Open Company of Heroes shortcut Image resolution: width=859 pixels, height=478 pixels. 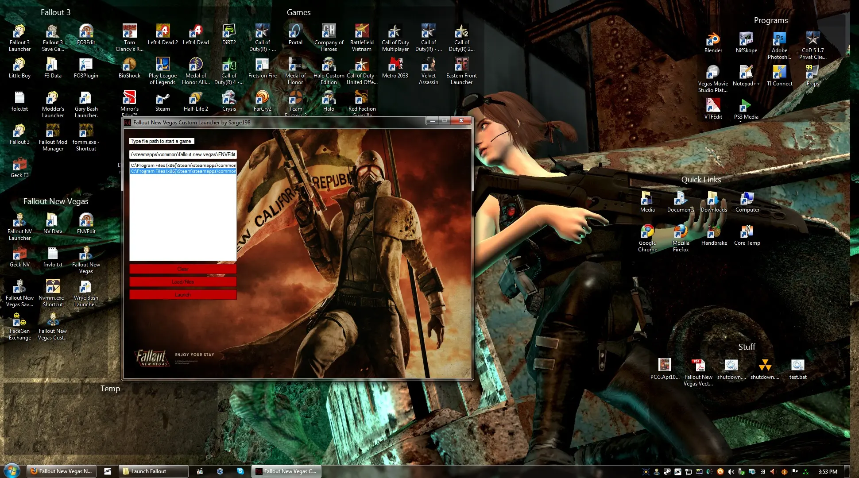tap(329, 38)
